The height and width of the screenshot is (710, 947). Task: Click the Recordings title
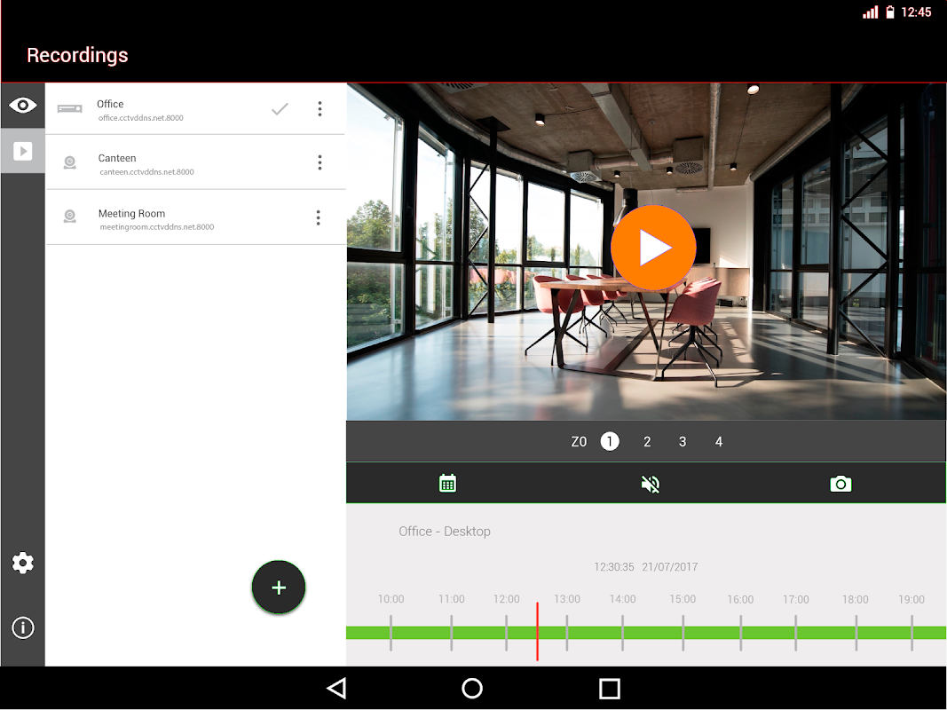coord(77,55)
